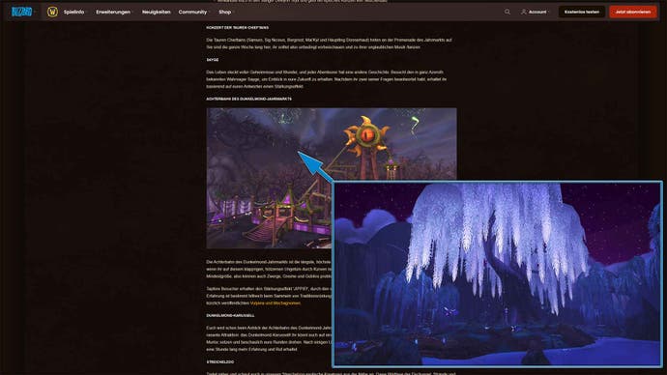Click the Konzert der Tauren Chieftains heading
Screen dimensions: 667x375
(238, 27)
